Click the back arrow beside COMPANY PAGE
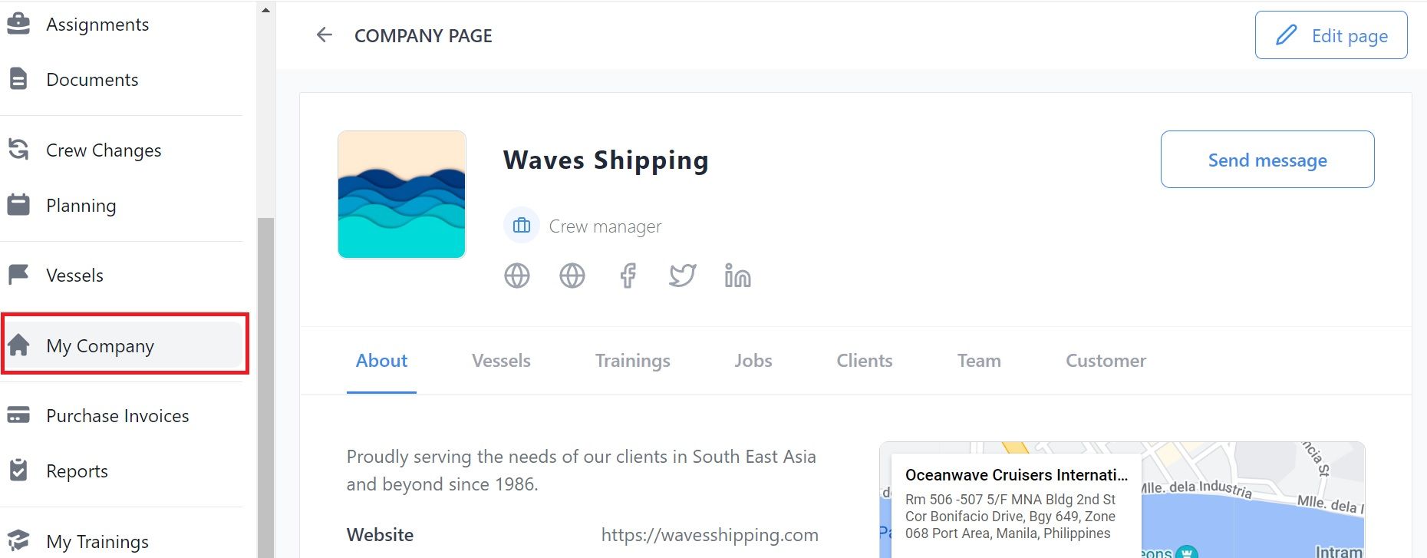The image size is (1427, 558). click(325, 35)
